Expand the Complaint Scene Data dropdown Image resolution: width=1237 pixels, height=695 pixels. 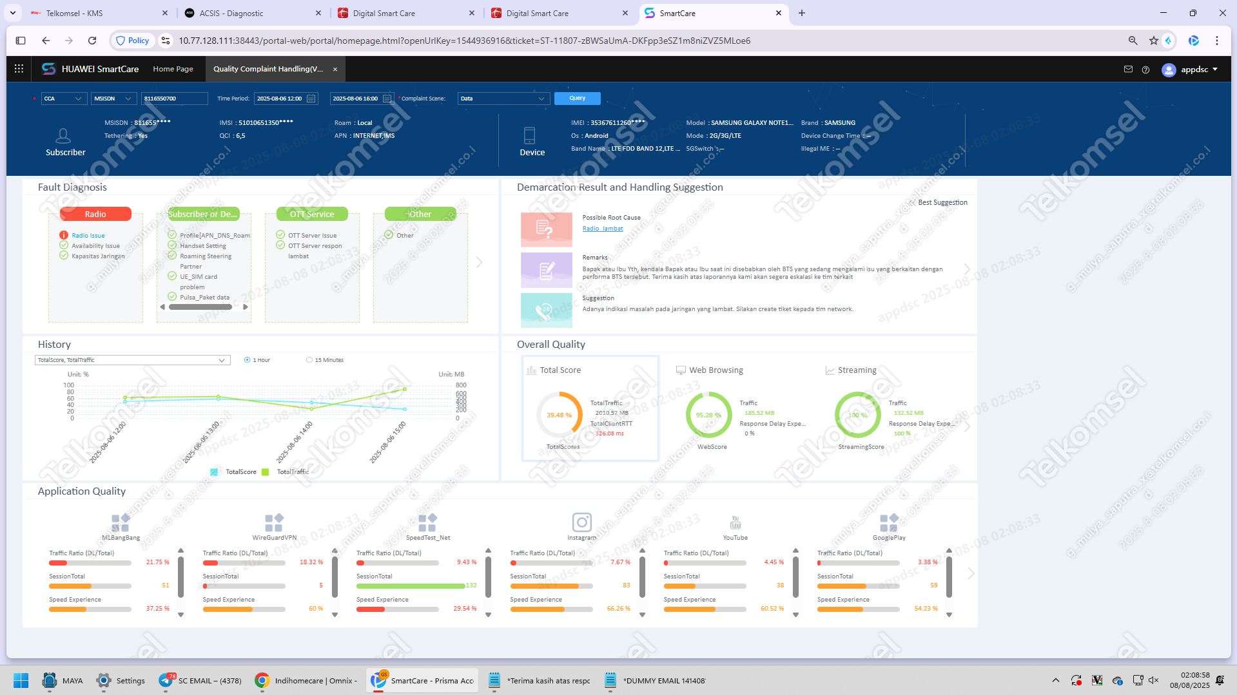coord(503,99)
